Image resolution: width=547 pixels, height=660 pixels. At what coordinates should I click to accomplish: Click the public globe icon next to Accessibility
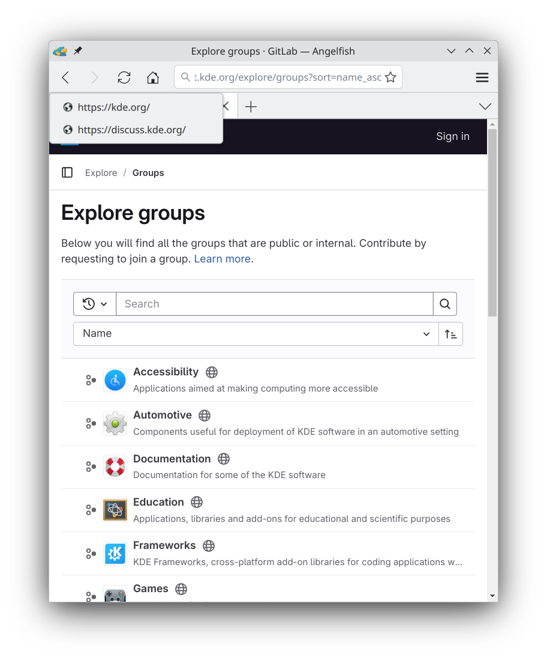pos(212,372)
